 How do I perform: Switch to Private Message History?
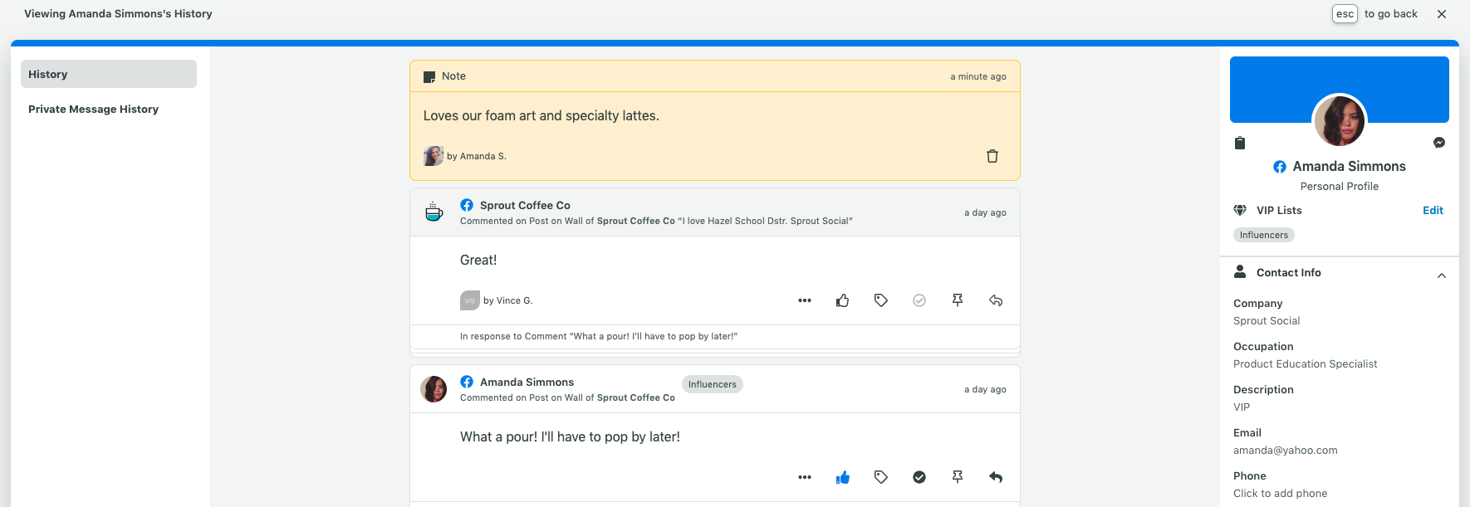(x=93, y=109)
